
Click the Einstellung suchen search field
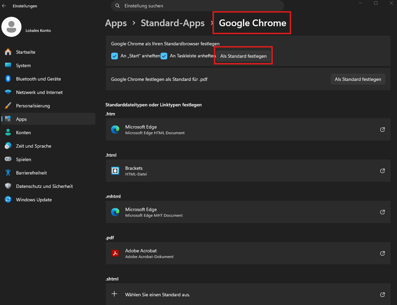click(197, 6)
